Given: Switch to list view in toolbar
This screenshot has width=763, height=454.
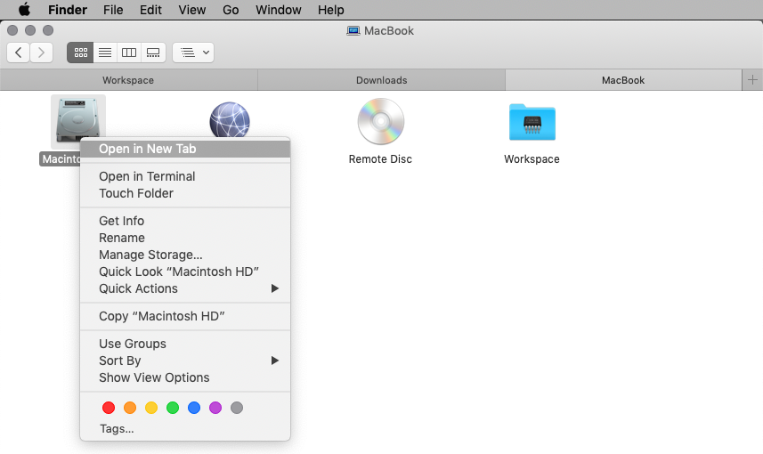Looking at the screenshot, I should tap(105, 53).
